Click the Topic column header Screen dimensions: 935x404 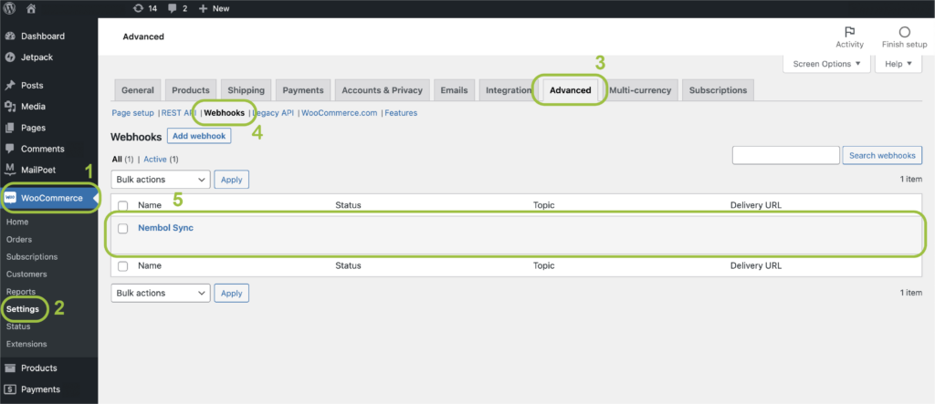click(x=544, y=205)
